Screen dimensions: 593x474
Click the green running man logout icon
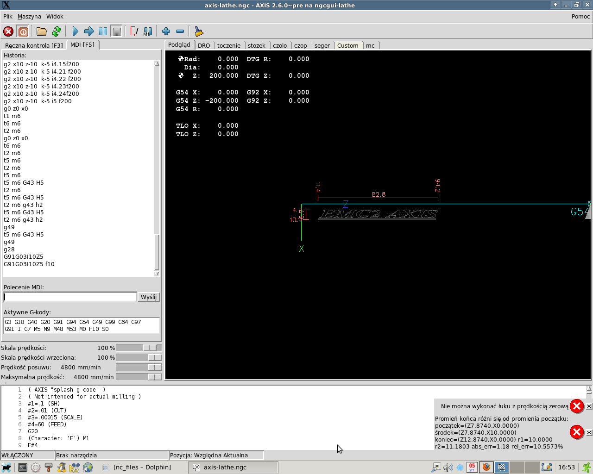click(x=587, y=468)
